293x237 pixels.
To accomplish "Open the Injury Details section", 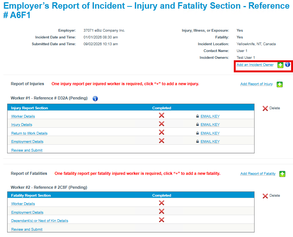I will [x=21, y=125].
